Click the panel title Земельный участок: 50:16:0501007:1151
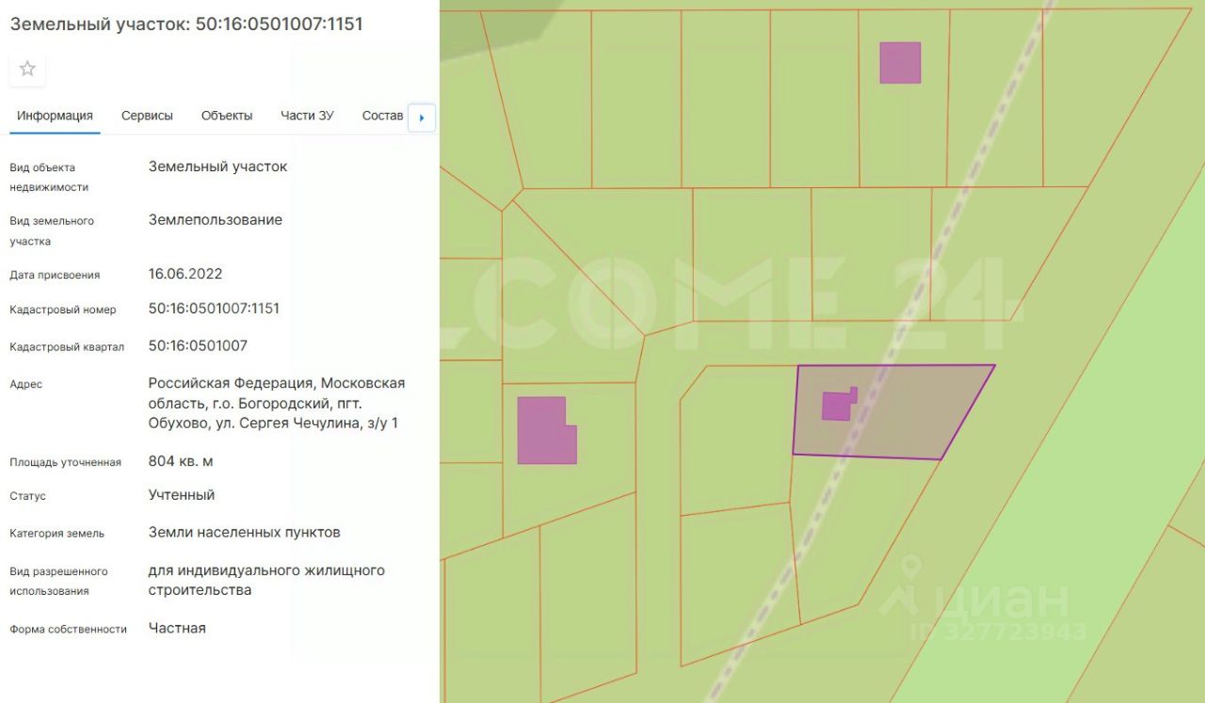1205x703 pixels. click(186, 24)
